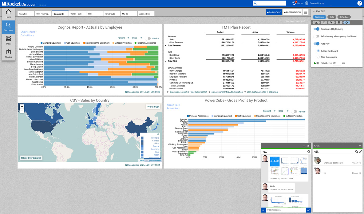Click the search field in the top header
The height and width of the screenshot is (214, 364).
pyautogui.click(x=270, y=3)
